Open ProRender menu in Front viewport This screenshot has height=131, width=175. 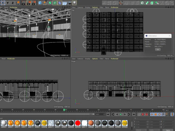coord(114,59)
